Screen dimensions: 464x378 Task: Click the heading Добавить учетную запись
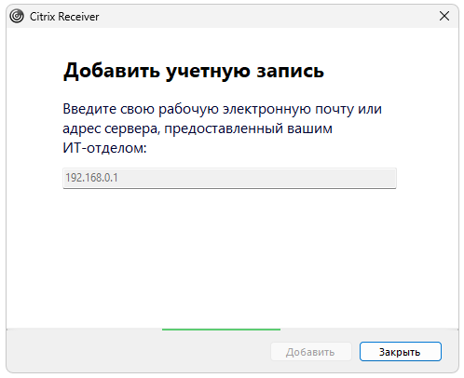pyautogui.click(x=194, y=71)
